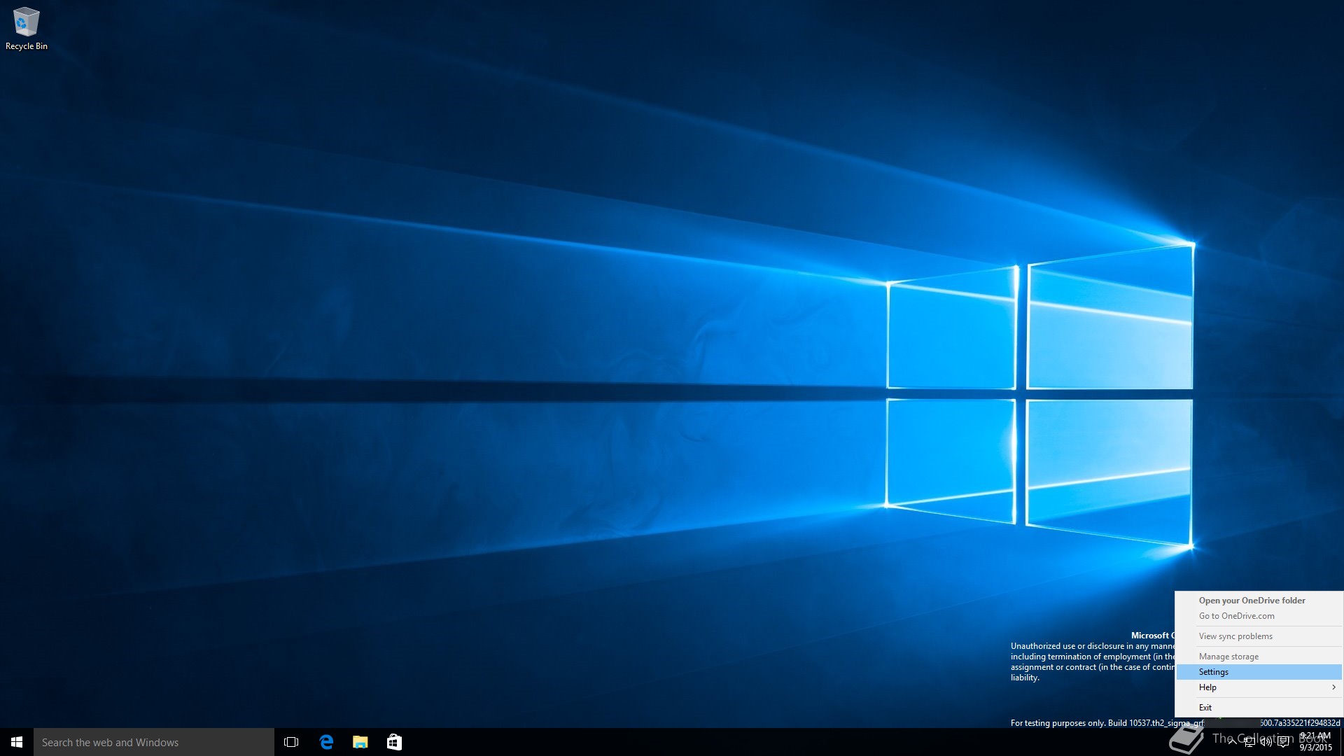Click the volume speaker icon in tray
1344x756 pixels.
pos(1266,742)
